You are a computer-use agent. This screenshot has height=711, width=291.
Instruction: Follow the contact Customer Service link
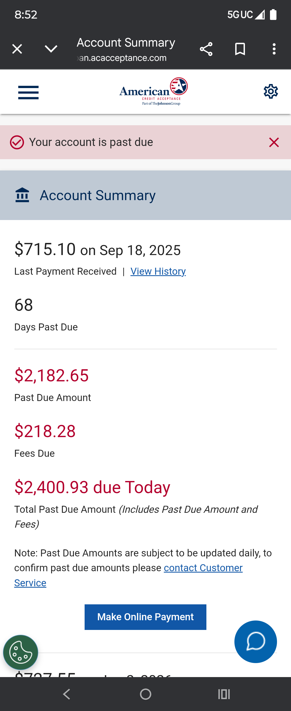pos(203,568)
